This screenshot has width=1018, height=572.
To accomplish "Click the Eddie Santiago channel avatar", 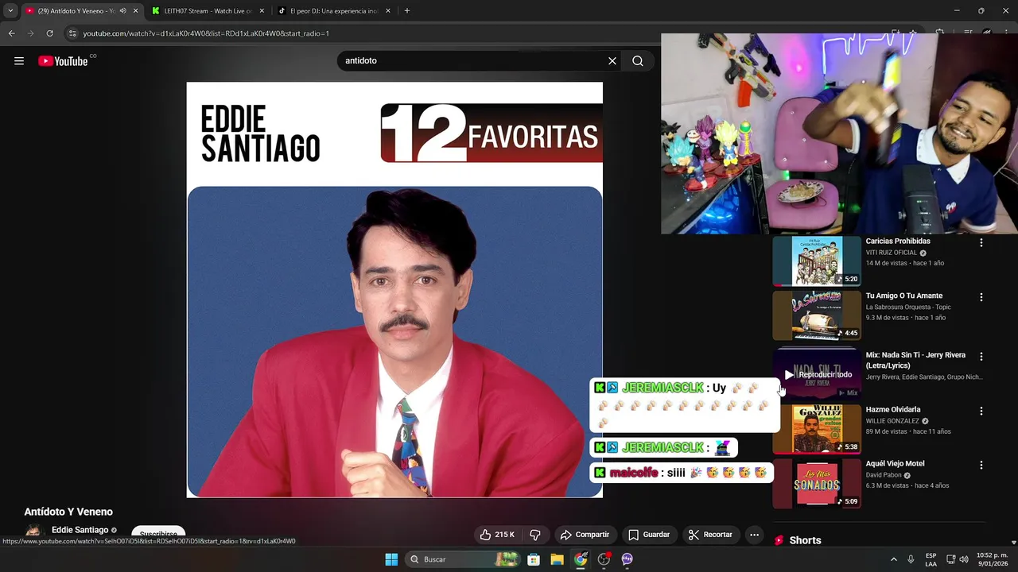I will (x=33, y=531).
